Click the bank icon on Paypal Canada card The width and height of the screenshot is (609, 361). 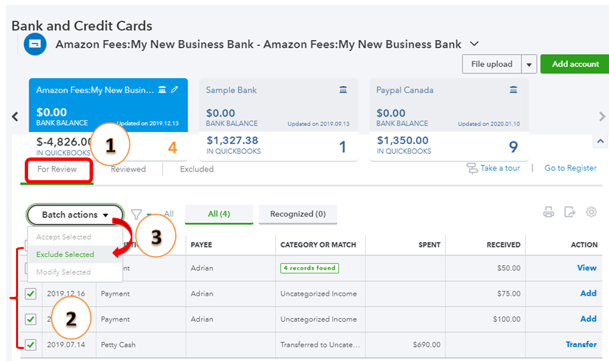(513, 90)
